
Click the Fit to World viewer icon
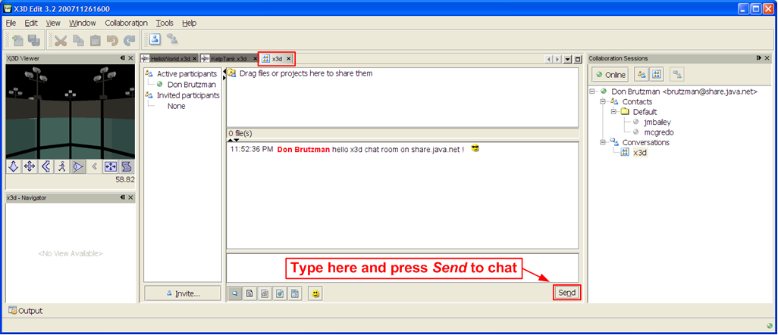[111, 166]
